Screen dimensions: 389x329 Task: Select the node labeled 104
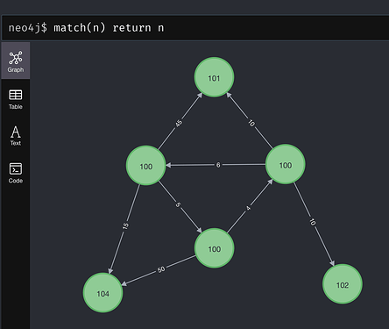tap(103, 293)
